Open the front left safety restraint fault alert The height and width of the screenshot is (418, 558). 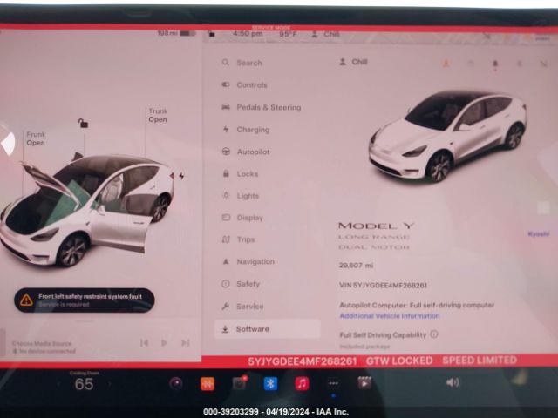tap(85, 300)
